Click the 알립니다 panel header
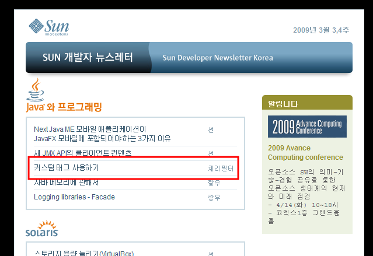 tap(307, 103)
